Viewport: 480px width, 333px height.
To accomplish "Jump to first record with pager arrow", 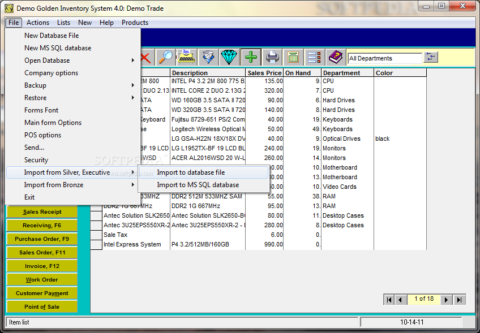I will click(389, 300).
